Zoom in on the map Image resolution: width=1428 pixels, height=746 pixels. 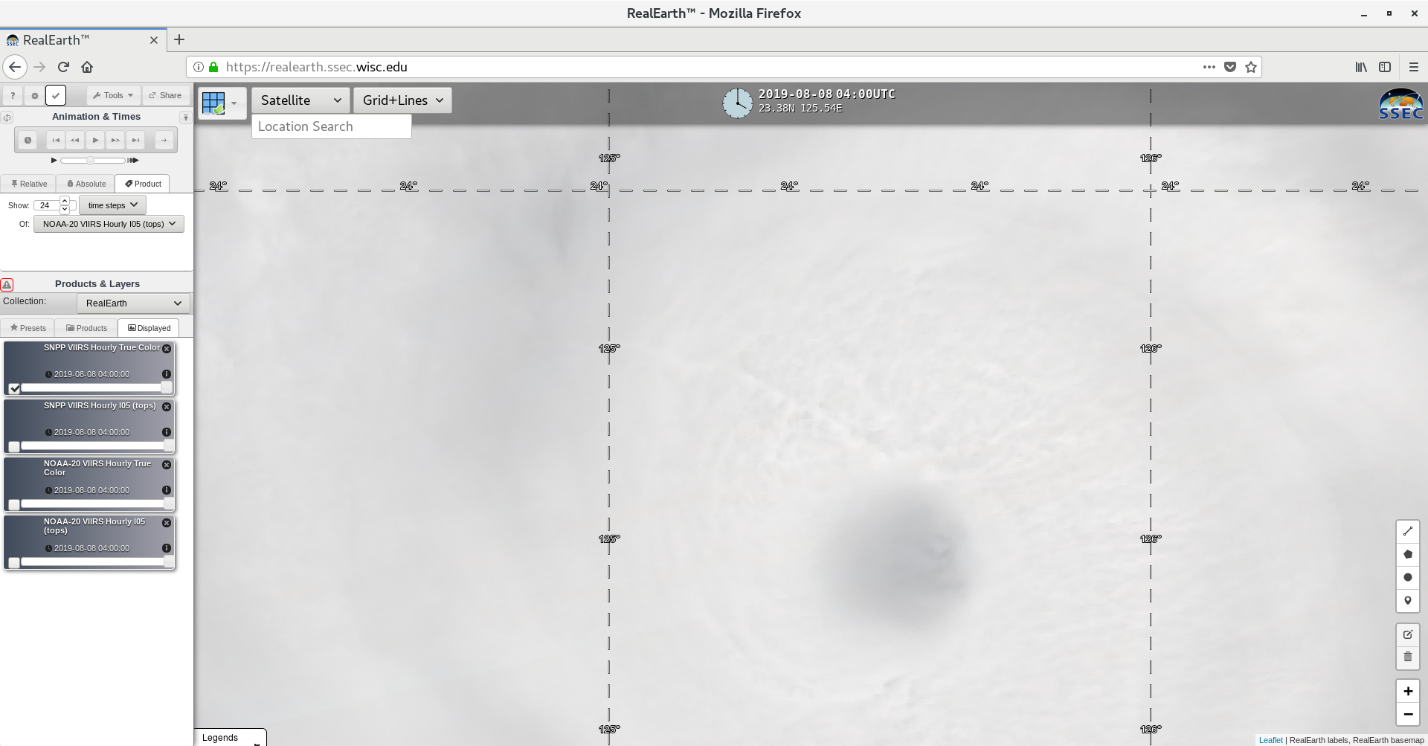(1407, 691)
